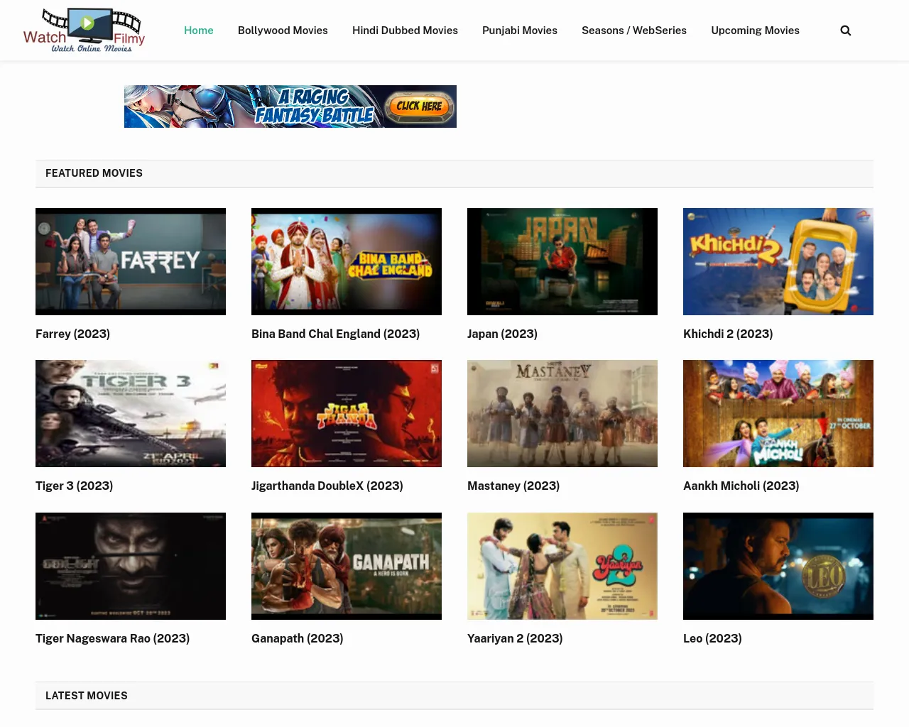Select the Upcoming Movies menu item

click(x=755, y=31)
